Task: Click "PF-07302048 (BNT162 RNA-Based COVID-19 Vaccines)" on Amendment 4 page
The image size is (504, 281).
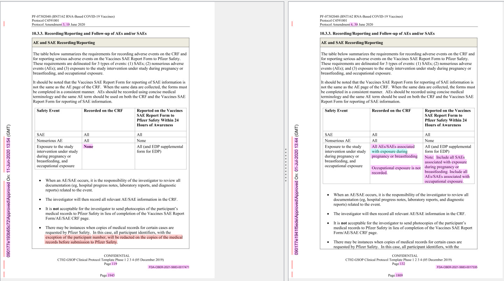Action: point(361,16)
